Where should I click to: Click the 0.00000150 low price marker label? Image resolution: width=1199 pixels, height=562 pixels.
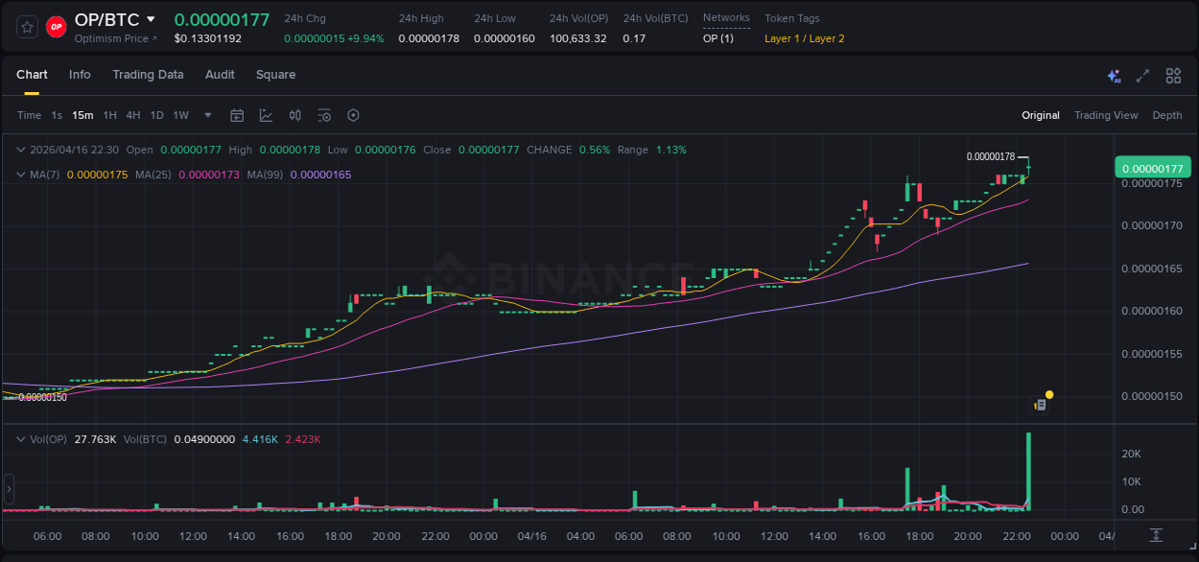pos(42,397)
